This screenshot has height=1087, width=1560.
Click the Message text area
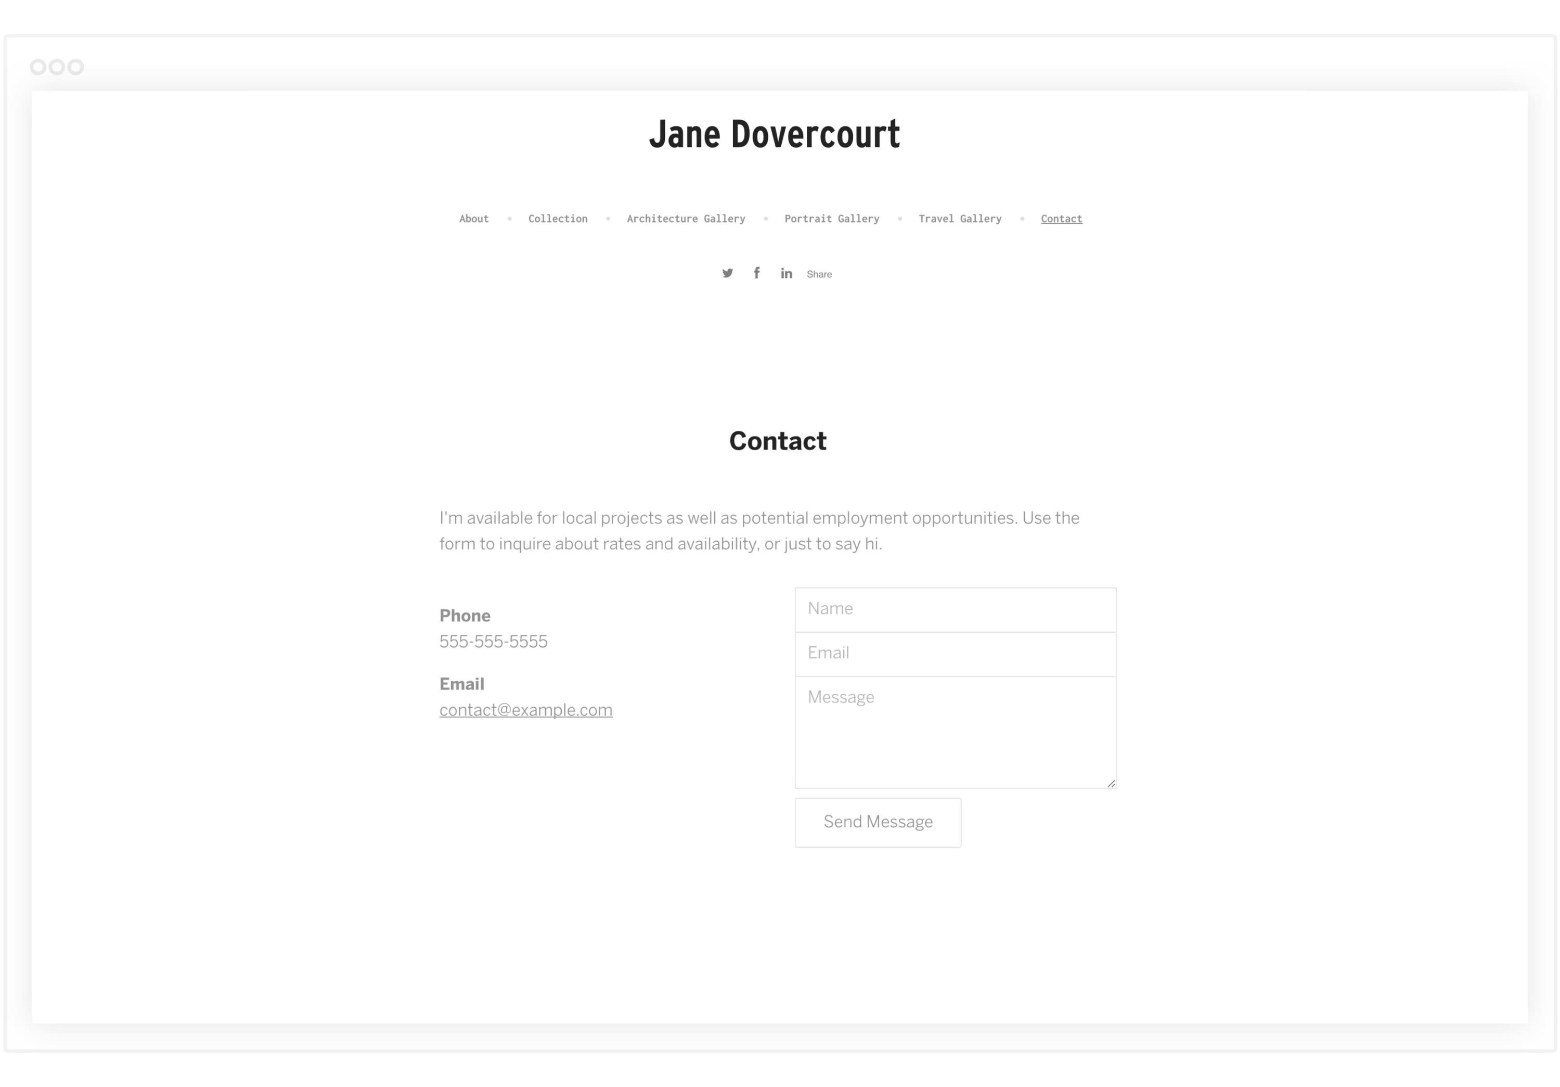coord(954,732)
